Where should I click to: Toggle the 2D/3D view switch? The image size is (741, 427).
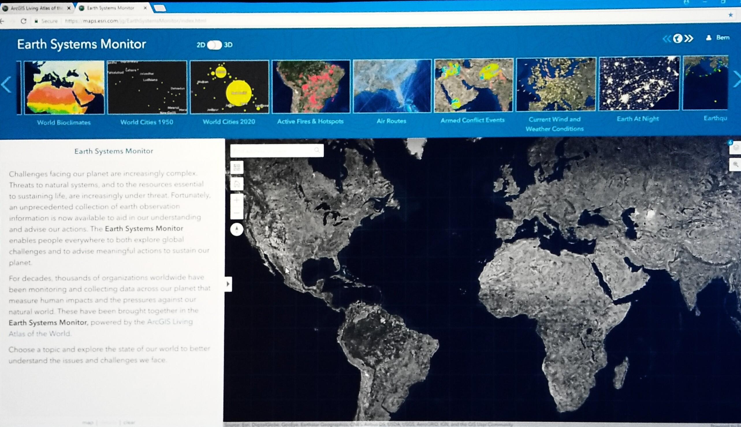[214, 45]
